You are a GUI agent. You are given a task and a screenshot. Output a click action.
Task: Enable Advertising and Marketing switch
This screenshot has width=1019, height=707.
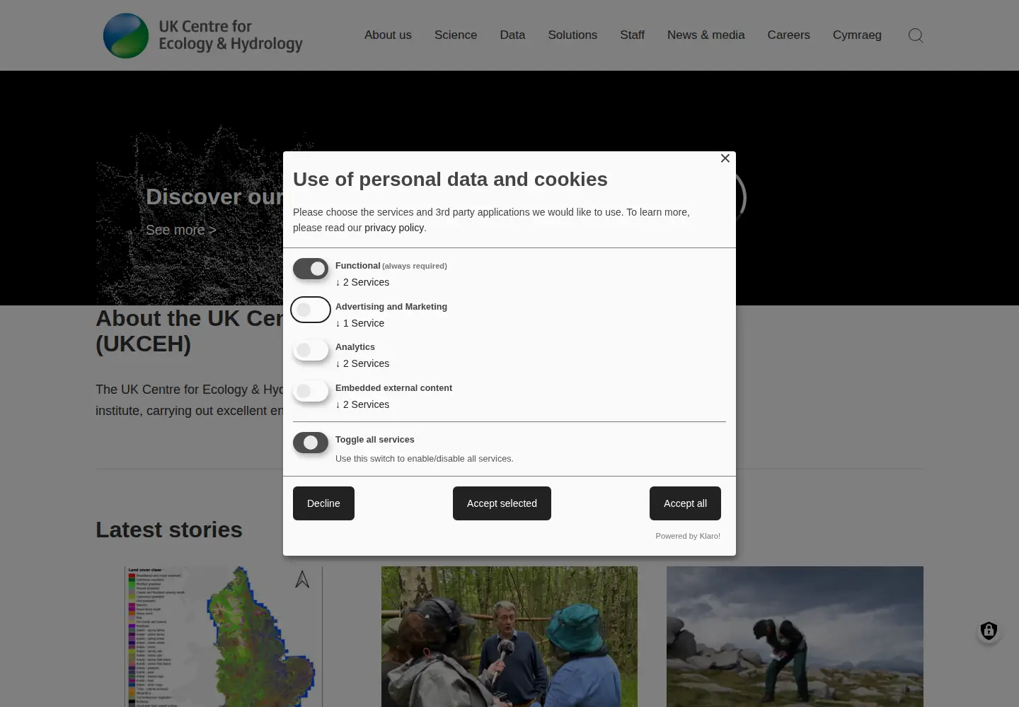311,310
